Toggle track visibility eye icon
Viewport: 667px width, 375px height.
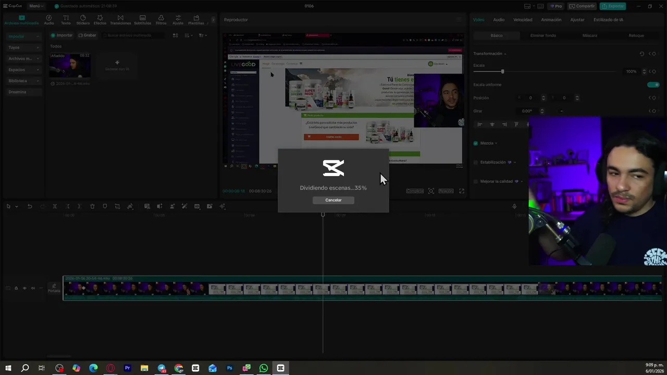point(24,288)
